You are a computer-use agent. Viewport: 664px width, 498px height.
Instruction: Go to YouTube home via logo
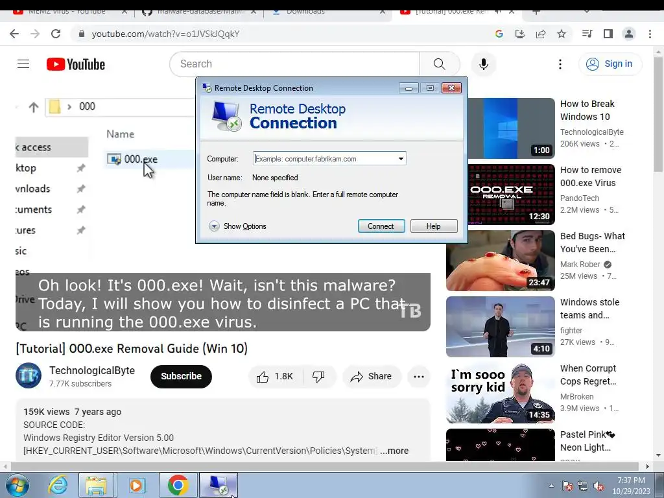(76, 64)
